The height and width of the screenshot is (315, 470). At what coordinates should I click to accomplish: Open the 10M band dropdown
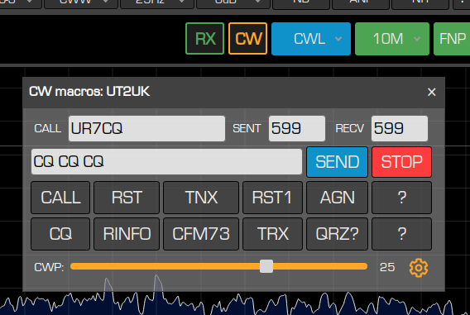[x=392, y=39]
